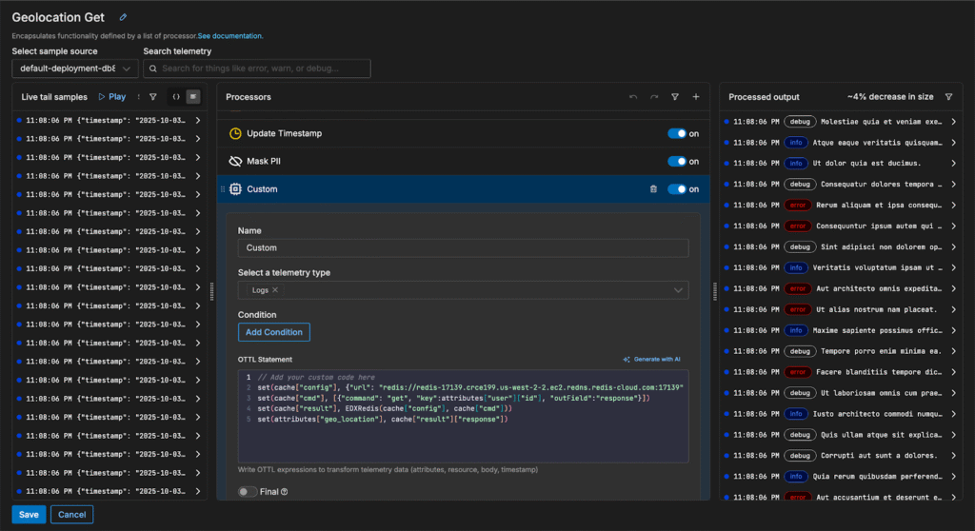Click the Add Condition button
Viewport: 975px width, 531px height.
click(273, 332)
